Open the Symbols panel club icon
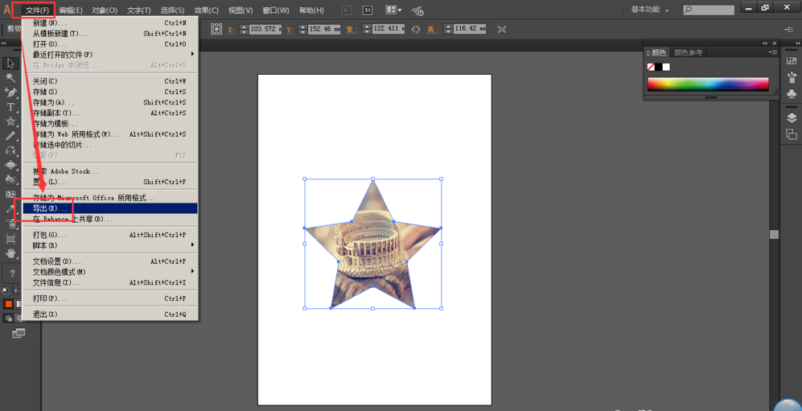The image size is (802, 411). tap(792, 94)
